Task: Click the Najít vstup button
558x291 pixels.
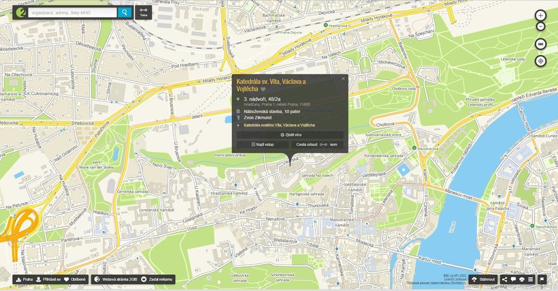Action: 262,144
